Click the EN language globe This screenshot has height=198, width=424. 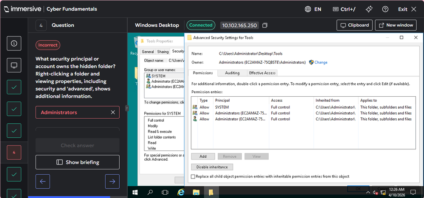coord(313,9)
